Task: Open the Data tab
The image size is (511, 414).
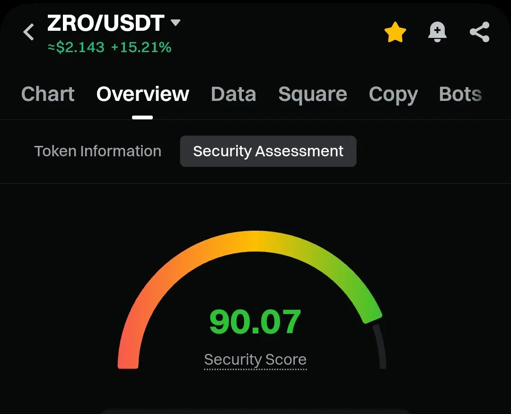Action: click(233, 94)
